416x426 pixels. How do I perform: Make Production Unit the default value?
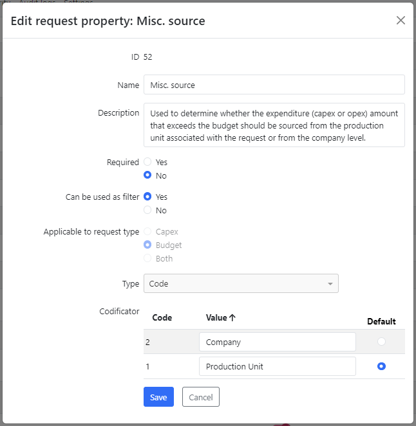click(x=381, y=366)
